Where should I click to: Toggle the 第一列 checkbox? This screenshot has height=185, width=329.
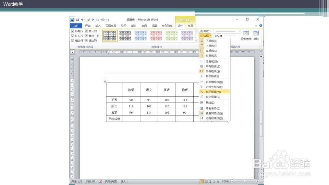86,31
